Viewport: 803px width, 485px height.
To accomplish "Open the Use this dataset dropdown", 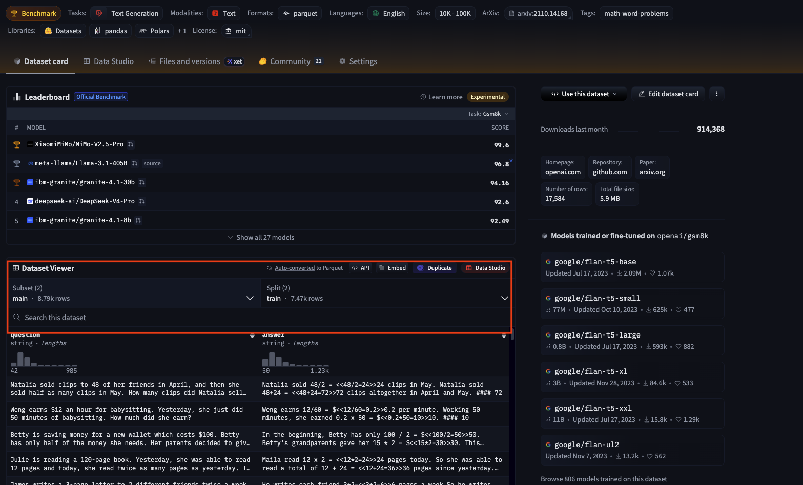I will coord(584,94).
